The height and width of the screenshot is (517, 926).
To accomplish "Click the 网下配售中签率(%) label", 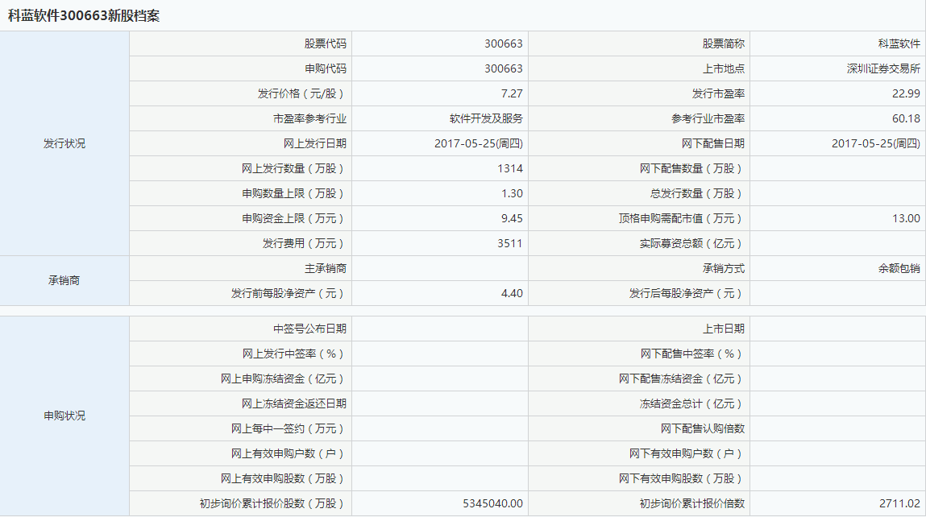I will click(692, 354).
